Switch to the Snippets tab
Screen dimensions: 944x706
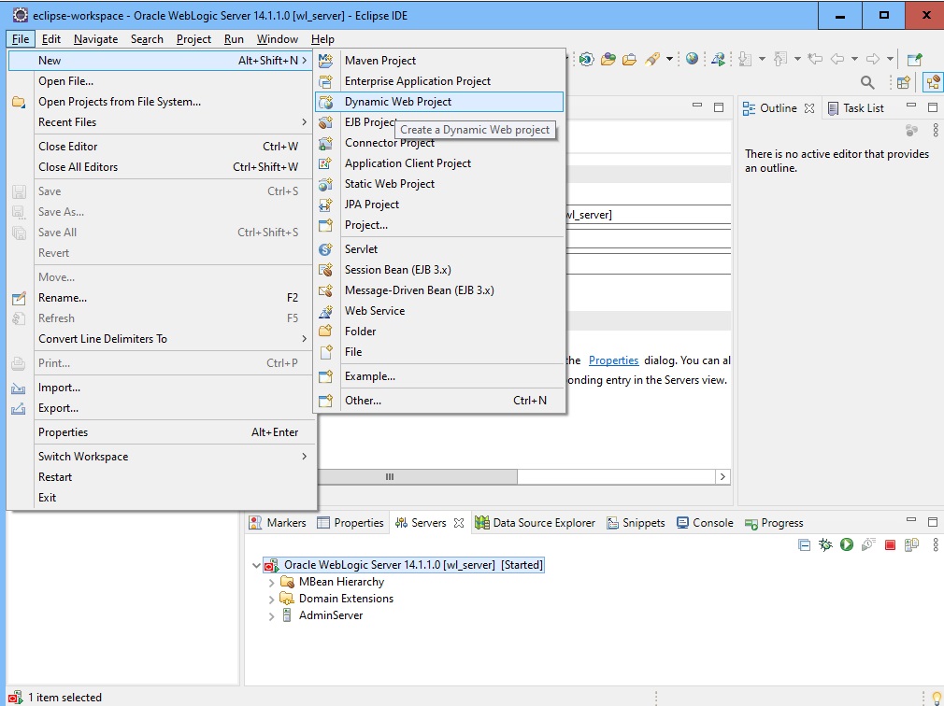(636, 523)
